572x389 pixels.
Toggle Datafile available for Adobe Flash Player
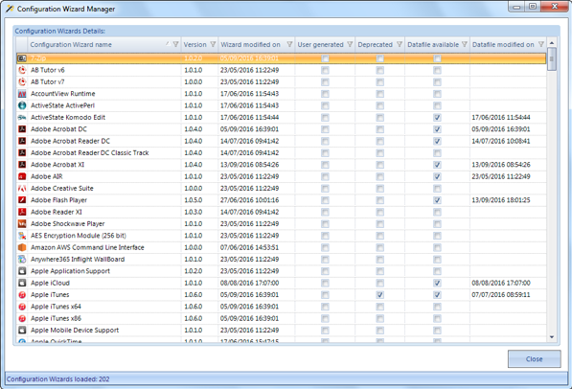coord(437,200)
